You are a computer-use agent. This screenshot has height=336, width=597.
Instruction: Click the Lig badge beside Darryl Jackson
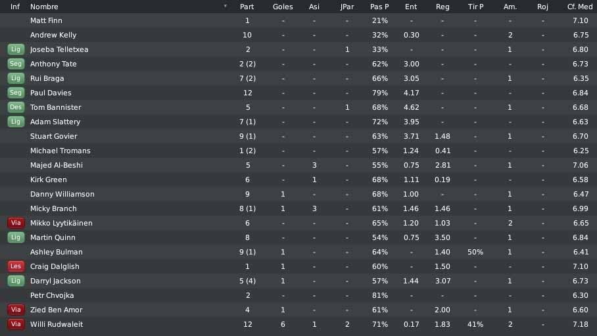(16, 281)
